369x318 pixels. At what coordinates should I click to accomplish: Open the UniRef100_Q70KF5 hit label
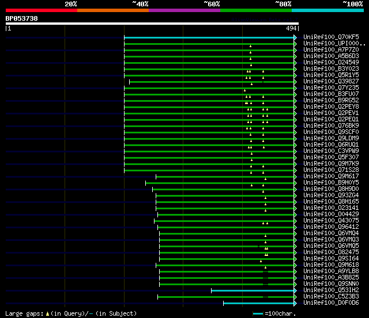click(331, 37)
